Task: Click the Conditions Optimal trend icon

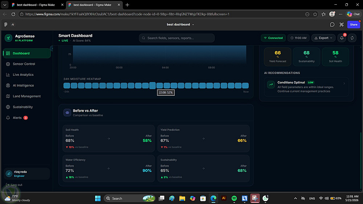Action: 271,84
